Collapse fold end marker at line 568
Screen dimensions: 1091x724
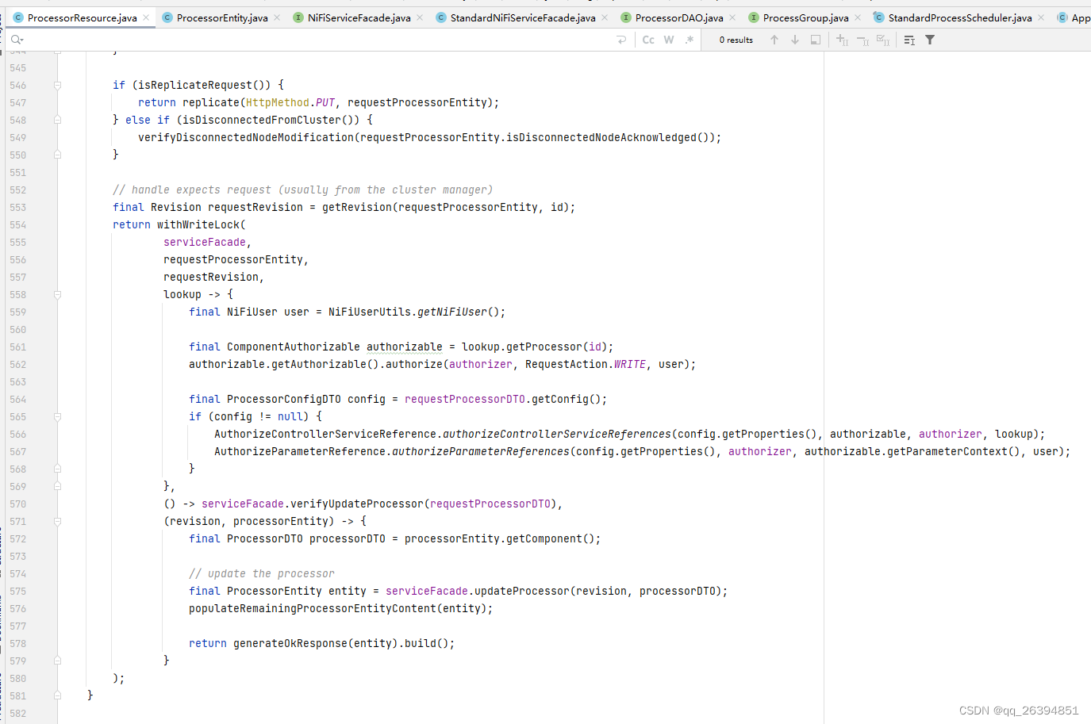[57, 469]
